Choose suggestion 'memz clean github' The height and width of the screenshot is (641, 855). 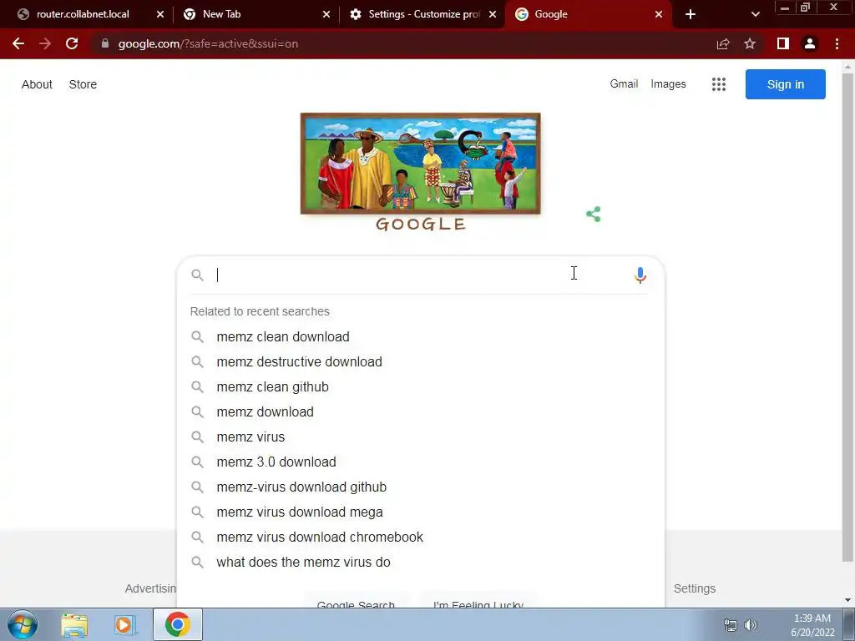tap(421, 387)
